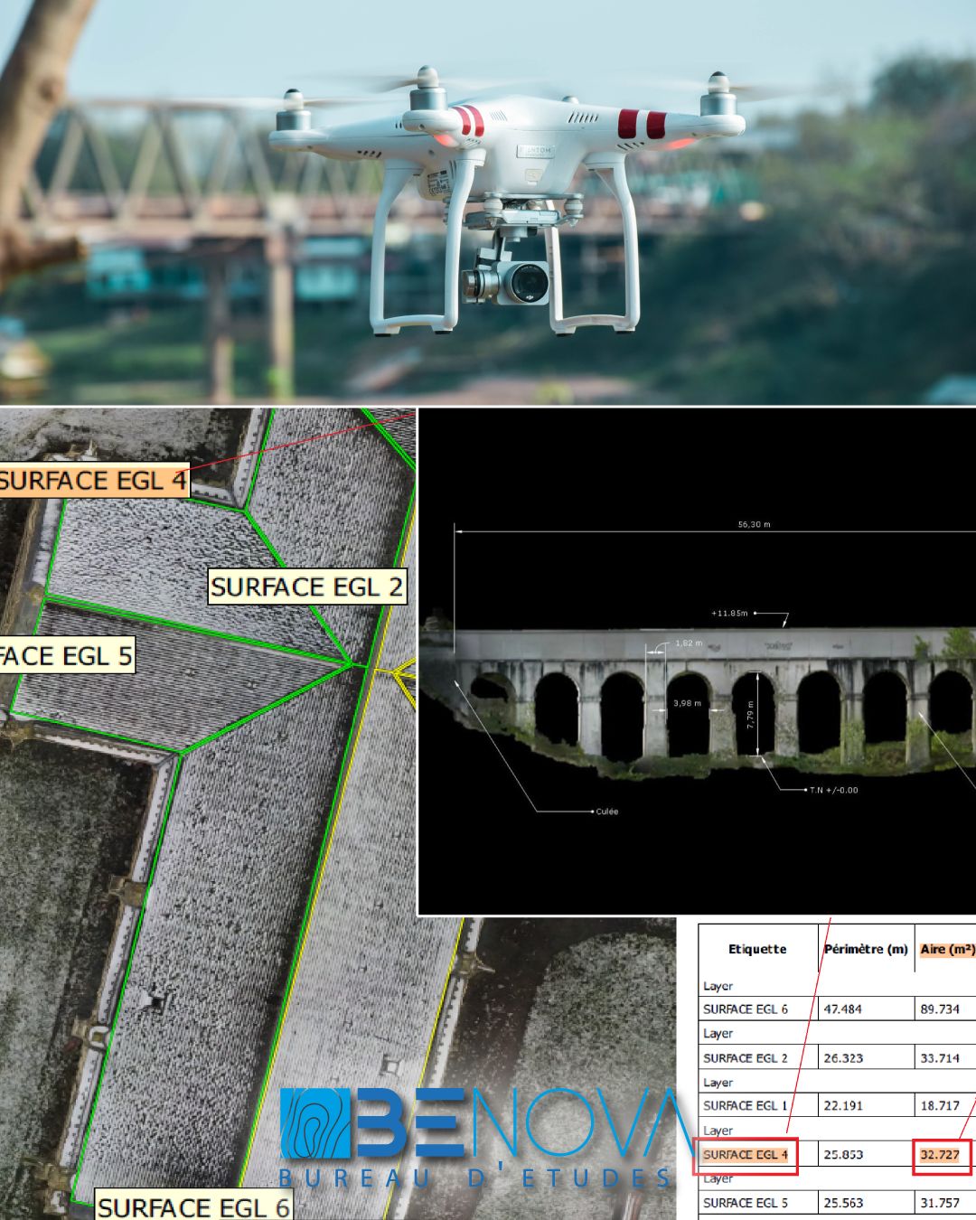Image resolution: width=976 pixels, height=1220 pixels.
Task: Select the perimeter value 47.484
Action: [842, 1009]
